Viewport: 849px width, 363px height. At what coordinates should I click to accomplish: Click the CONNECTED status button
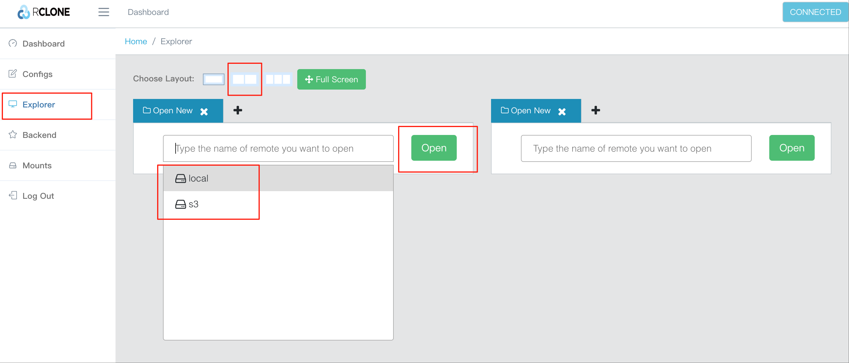[x=815, y=12]
